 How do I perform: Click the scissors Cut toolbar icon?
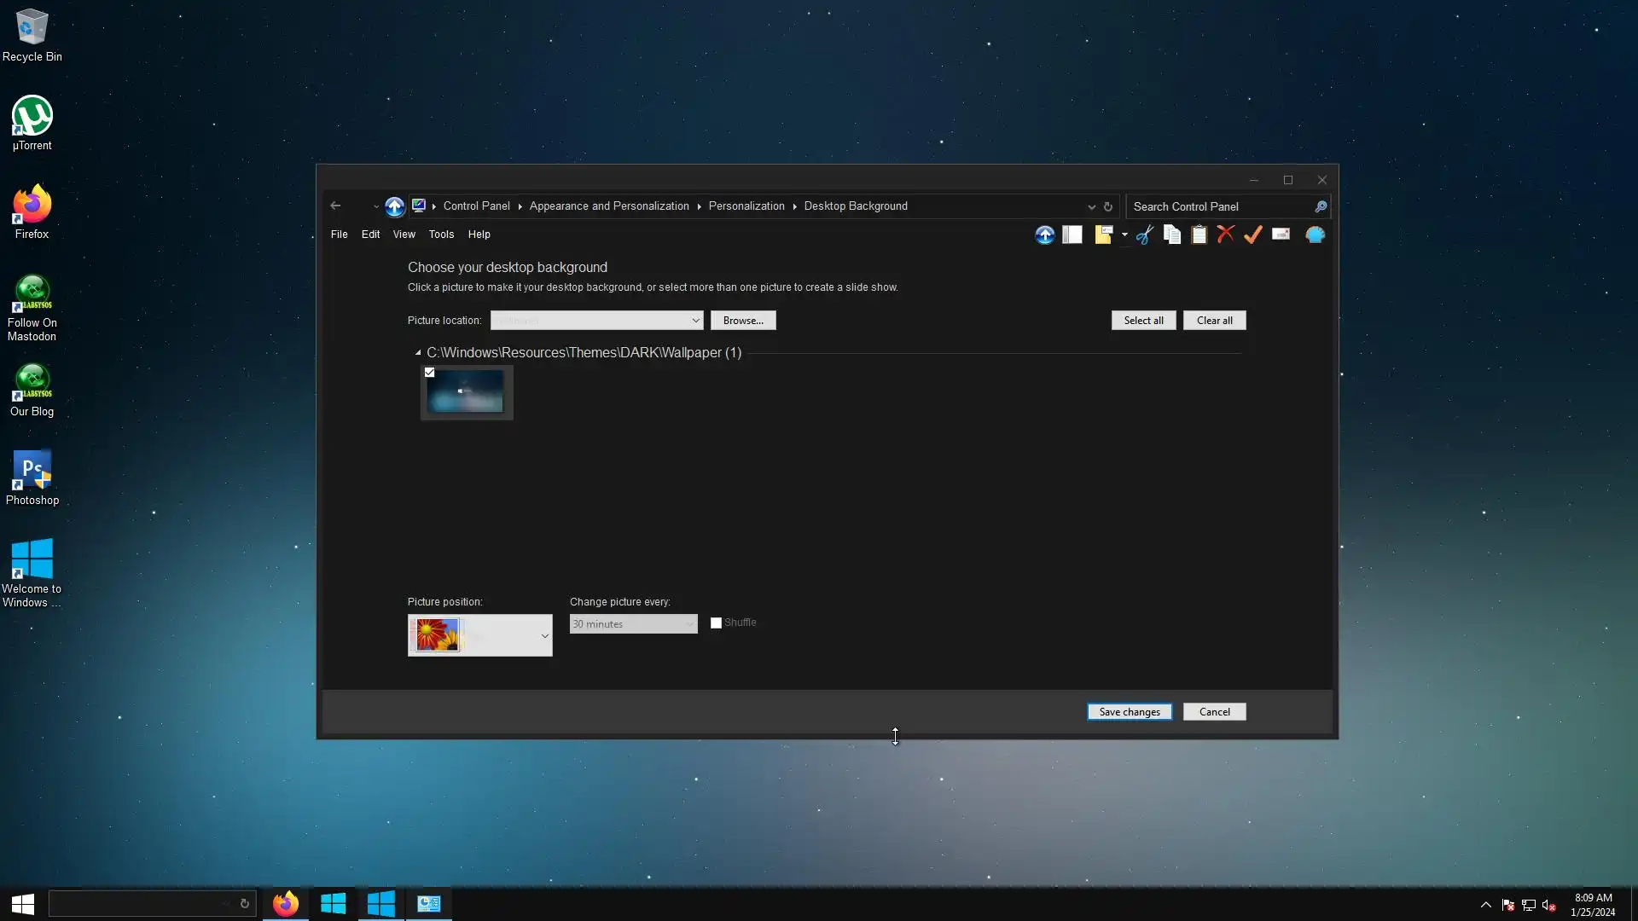pyautogui.click(x=1145, y=235)
